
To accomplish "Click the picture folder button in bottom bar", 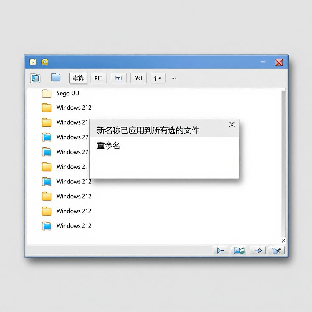I will (x=239, y=250).
